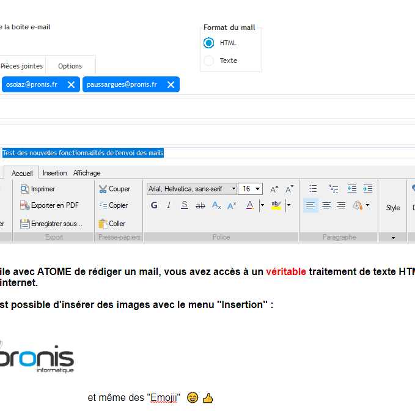Viewport: 415px width, 415px height.
Task: Apply bold with the G button
Action: pyautogui.click(x=154, y=205)
